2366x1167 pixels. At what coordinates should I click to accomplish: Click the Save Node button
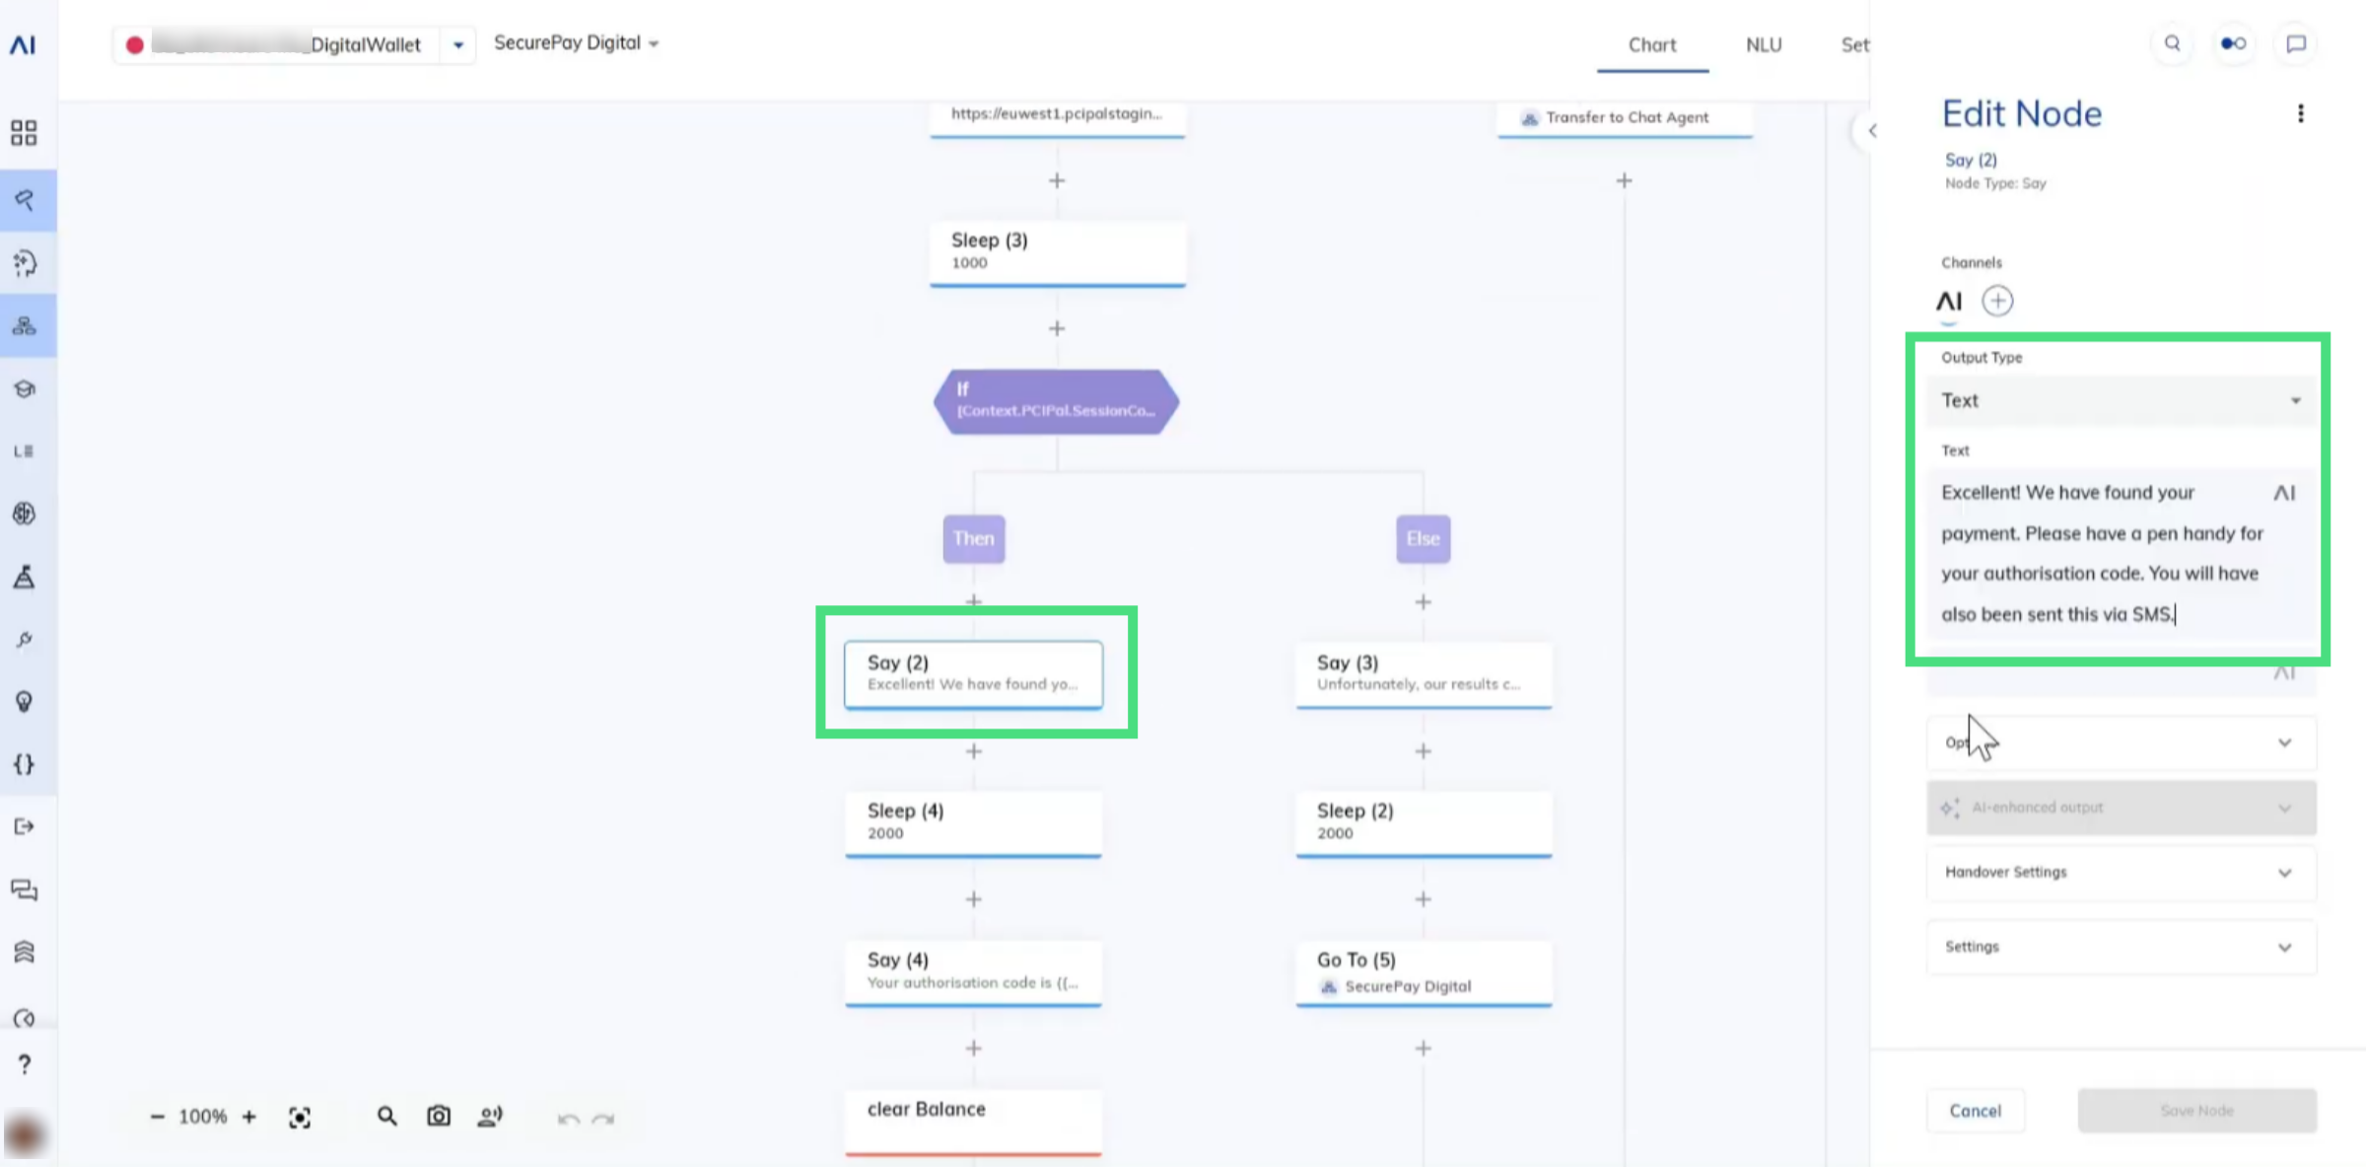(2196, 1111)
